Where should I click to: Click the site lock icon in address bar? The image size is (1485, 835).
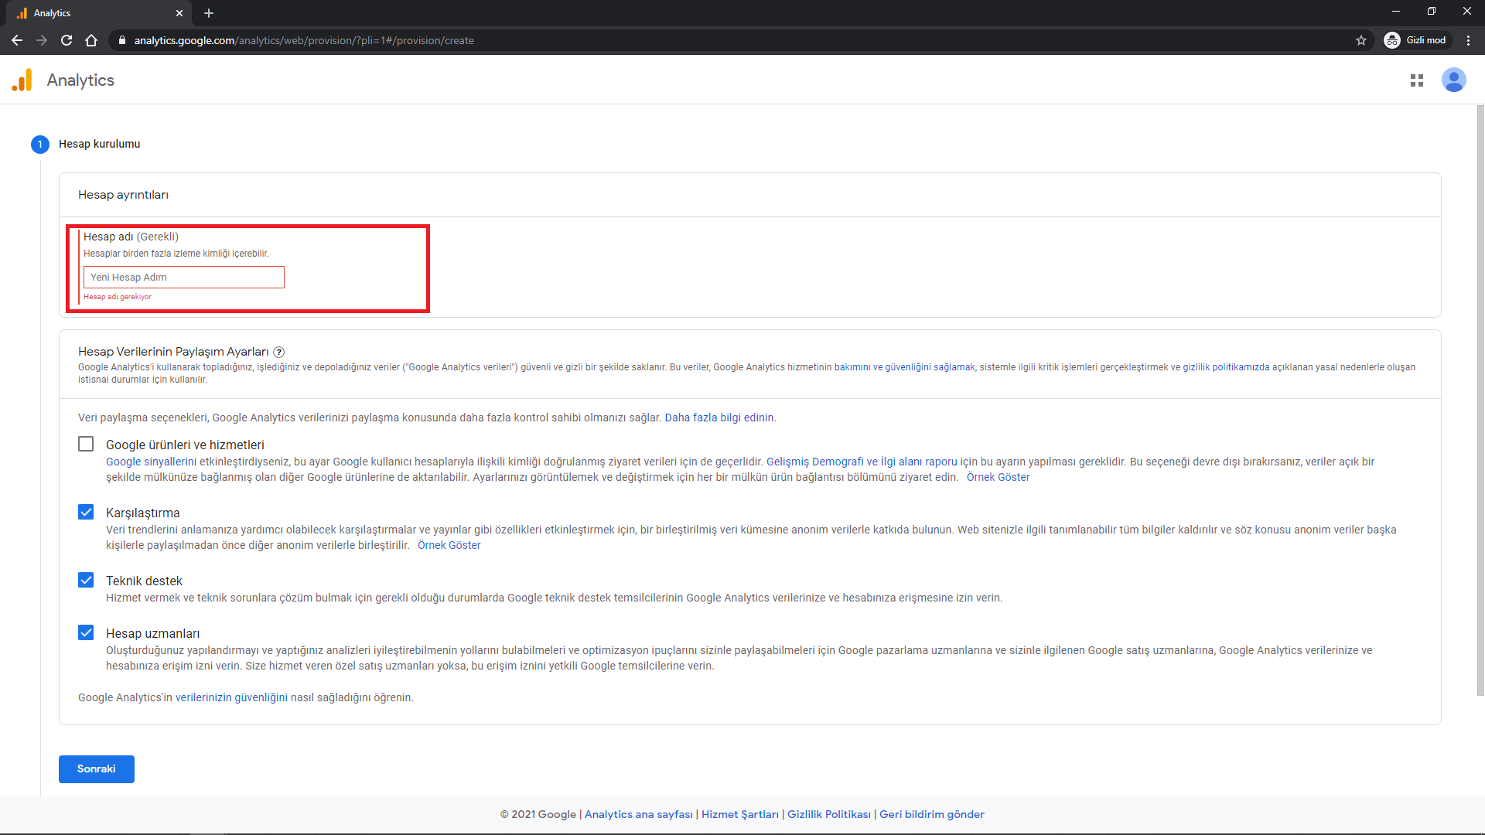[121, 40]
